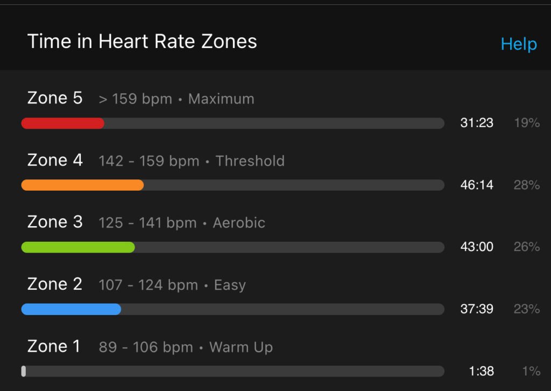Click the 46:14 time value
Image resolution: width=551 pixels, height=391 pixels.
(x=477, y=185)
